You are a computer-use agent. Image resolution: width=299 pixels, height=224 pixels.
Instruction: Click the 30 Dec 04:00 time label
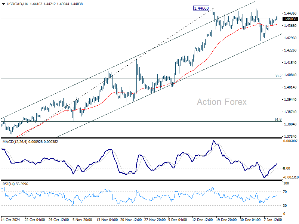point(250,220)
